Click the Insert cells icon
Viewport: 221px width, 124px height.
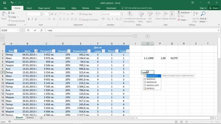click(x=158, y=14)
